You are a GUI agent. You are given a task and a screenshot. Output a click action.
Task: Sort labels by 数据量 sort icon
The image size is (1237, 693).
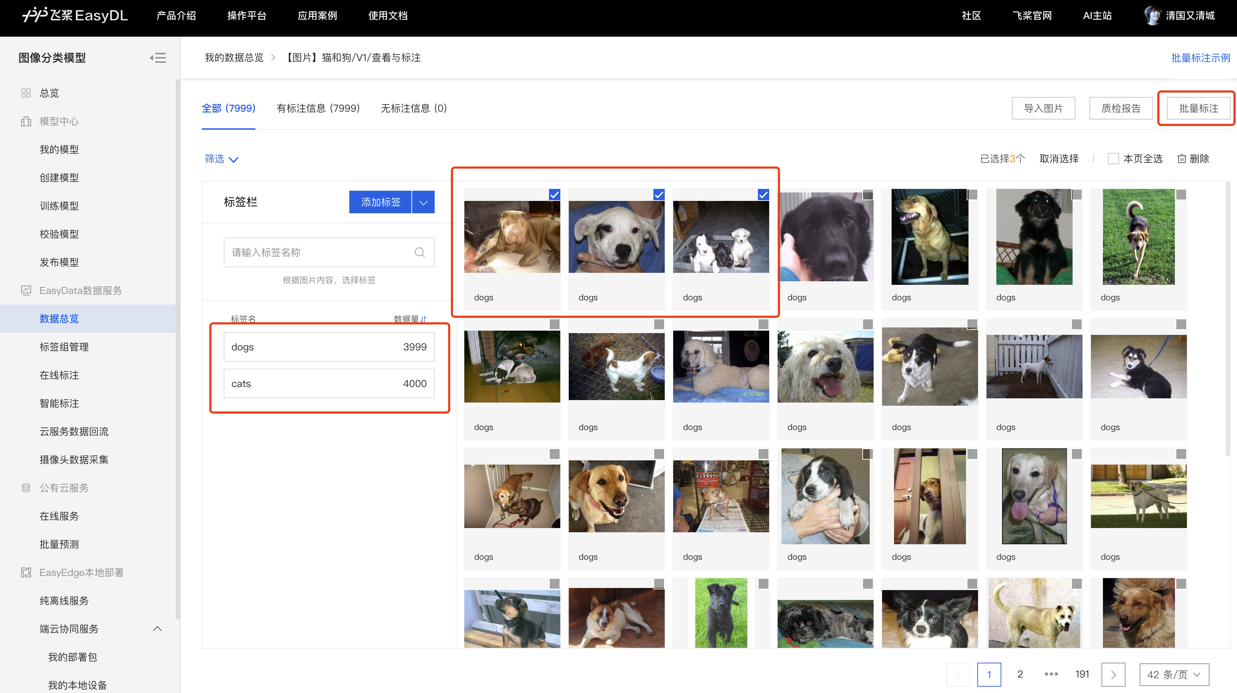[x=423, y=319]
